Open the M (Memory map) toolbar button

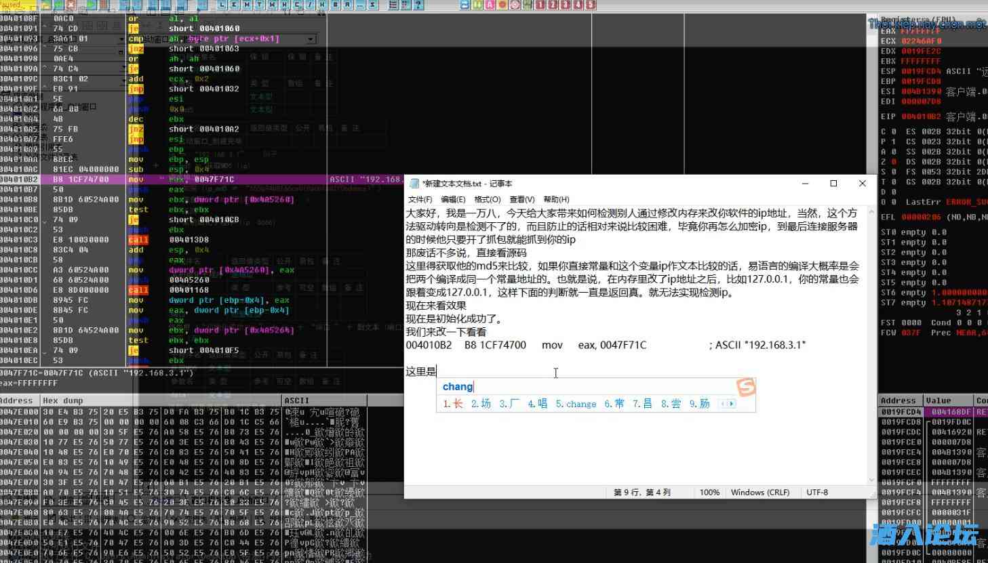[x=247, y=5]
